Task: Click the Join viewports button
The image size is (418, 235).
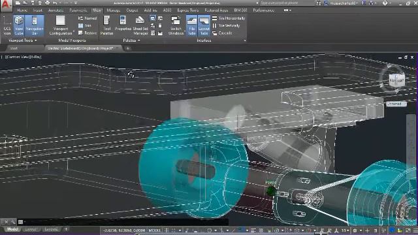Action: pyautogui.click(x=85, y=26)
